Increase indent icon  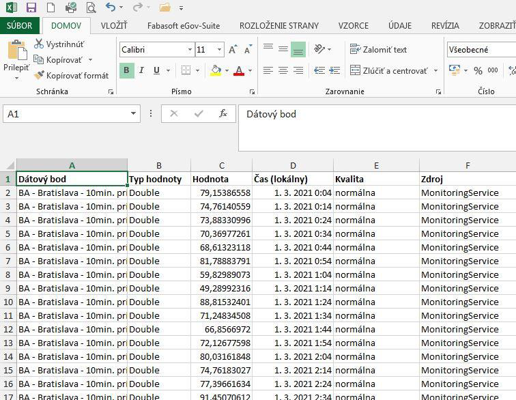(x=334, y=70)
